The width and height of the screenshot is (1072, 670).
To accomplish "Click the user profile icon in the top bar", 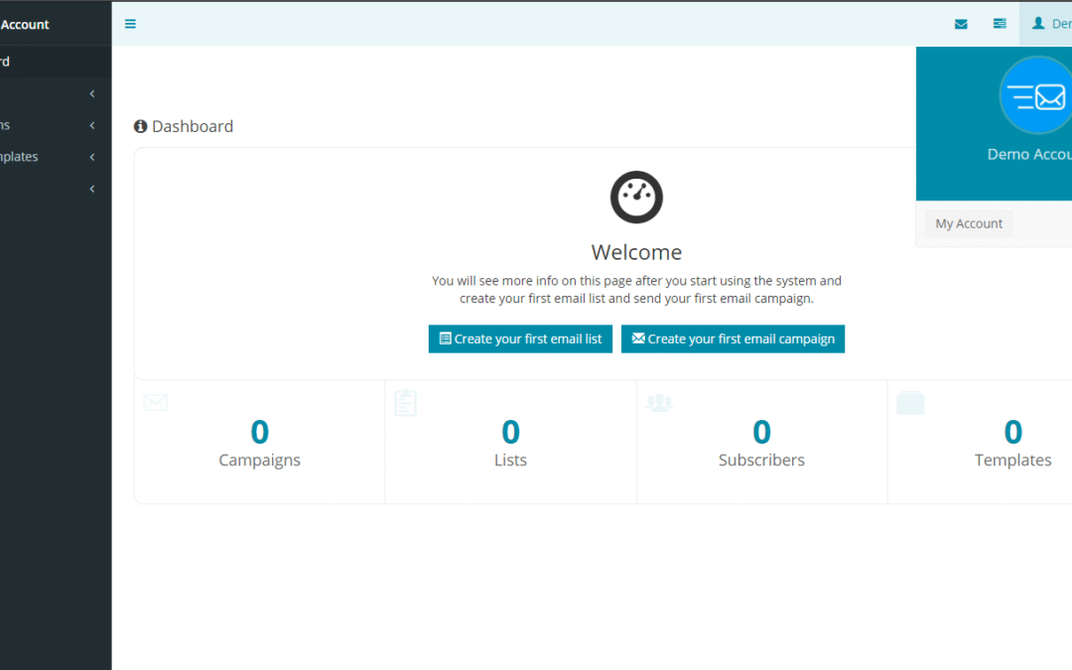I will (x=1038, y=24).
